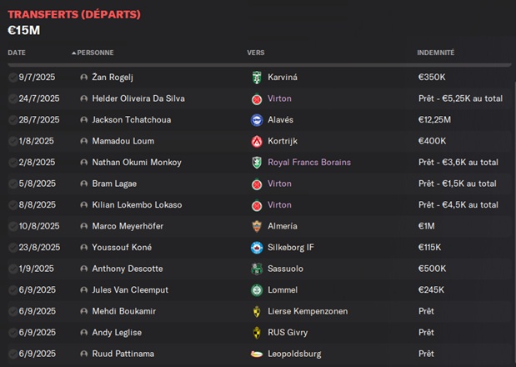Toggle checkmark for Anthony Descotte transfer
Screen dimensions: 516x367
13,269
